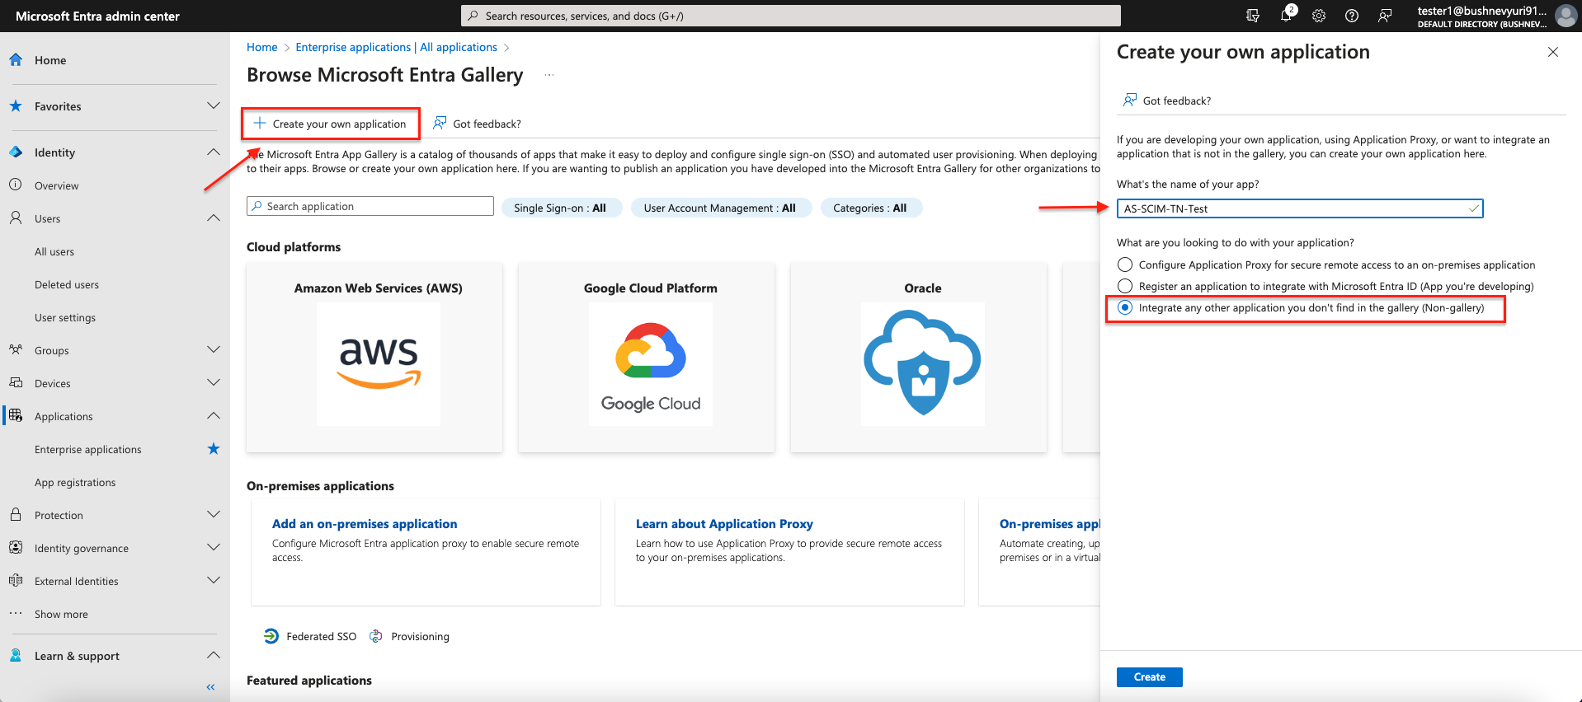Screen dimensions: 1582x702
Task: Toggle favorite star on Enterprise applications
Action: click(214, 449)
